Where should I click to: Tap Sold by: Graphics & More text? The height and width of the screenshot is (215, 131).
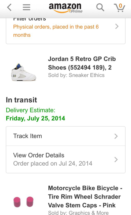78,213
